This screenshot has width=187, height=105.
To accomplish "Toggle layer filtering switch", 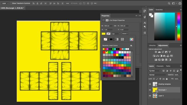I will [181, 70].
